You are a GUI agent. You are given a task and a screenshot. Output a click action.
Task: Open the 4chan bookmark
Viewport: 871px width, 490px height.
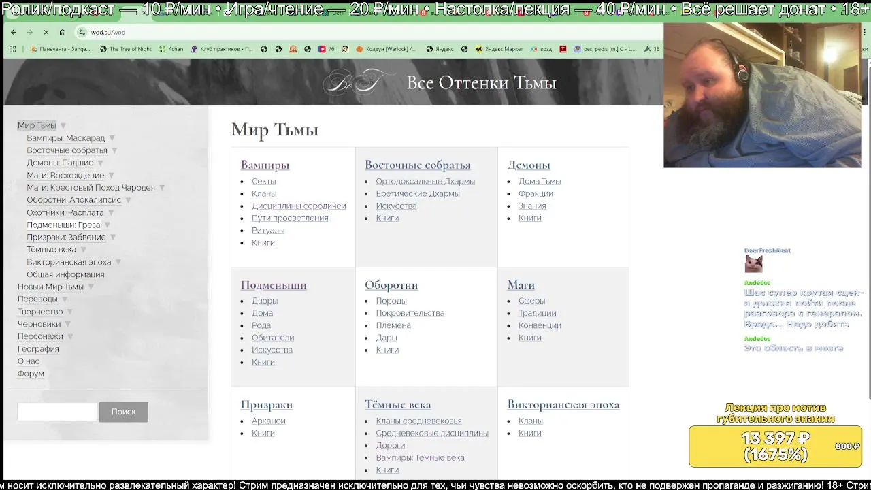(x=171, y=49)
